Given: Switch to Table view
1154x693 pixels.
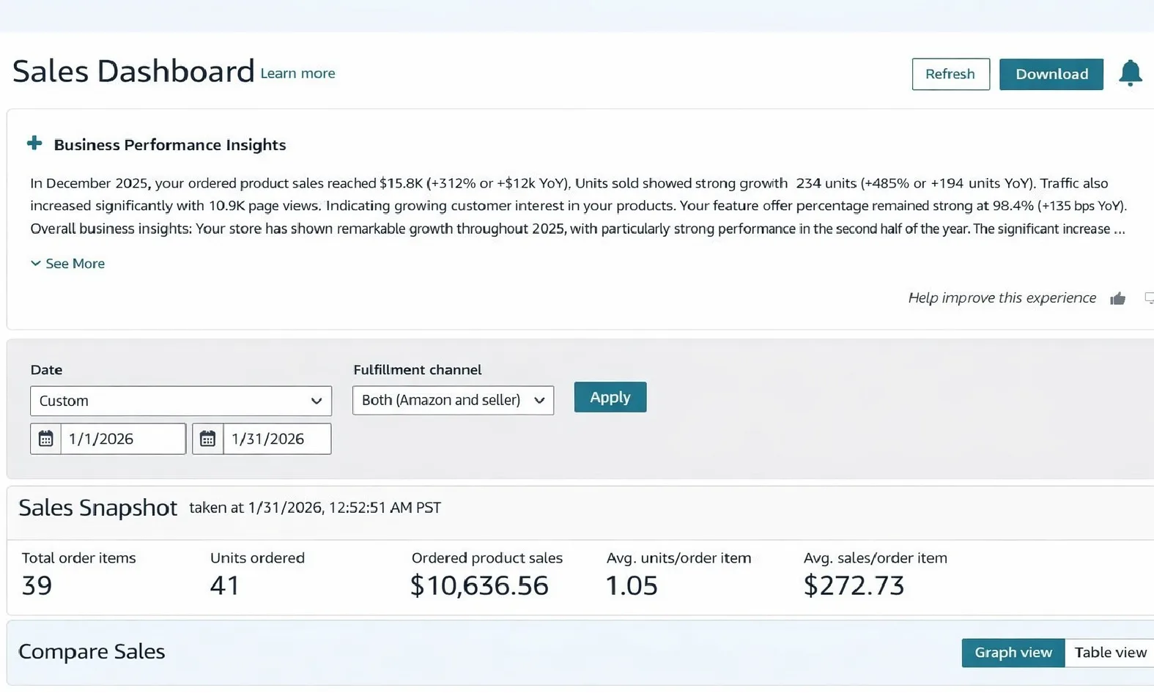Looking at the screenshot, I should [x=1109, y=652].
